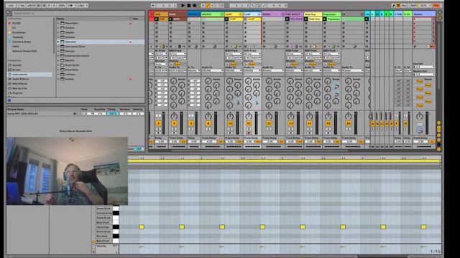Disarm track 11 red record button
This screenshot has width=460, height=258.
pos(249,133)
